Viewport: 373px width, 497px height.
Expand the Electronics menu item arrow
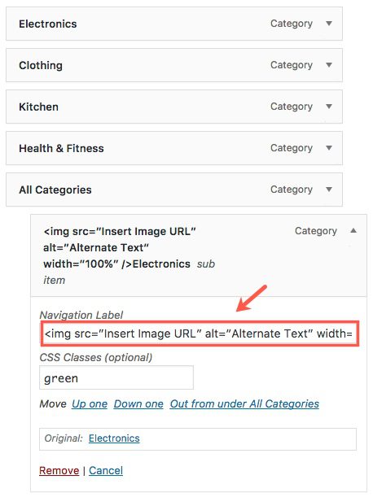coord(329,24)
